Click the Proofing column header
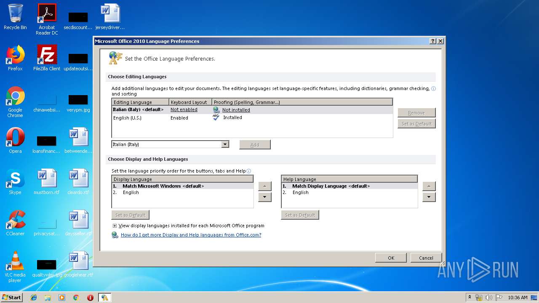This screenshot has width=539, height=303. click(x=302, y=102)
